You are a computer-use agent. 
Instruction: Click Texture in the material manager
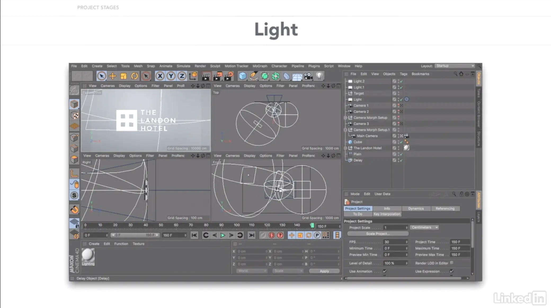click(x=139, y=244)
